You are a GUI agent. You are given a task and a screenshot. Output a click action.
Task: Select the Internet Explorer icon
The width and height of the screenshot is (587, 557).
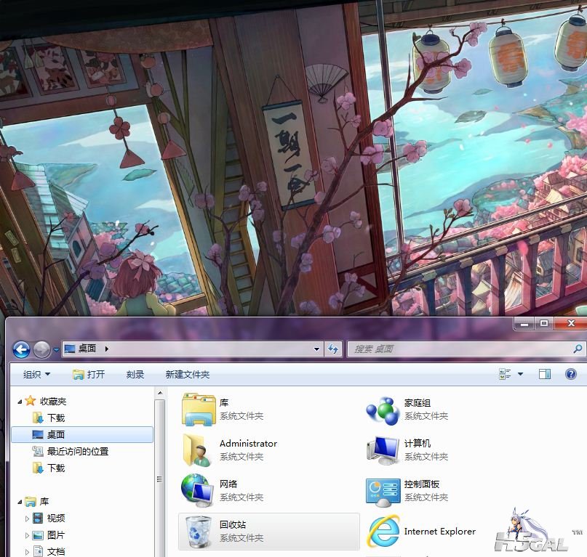point(383,532)
